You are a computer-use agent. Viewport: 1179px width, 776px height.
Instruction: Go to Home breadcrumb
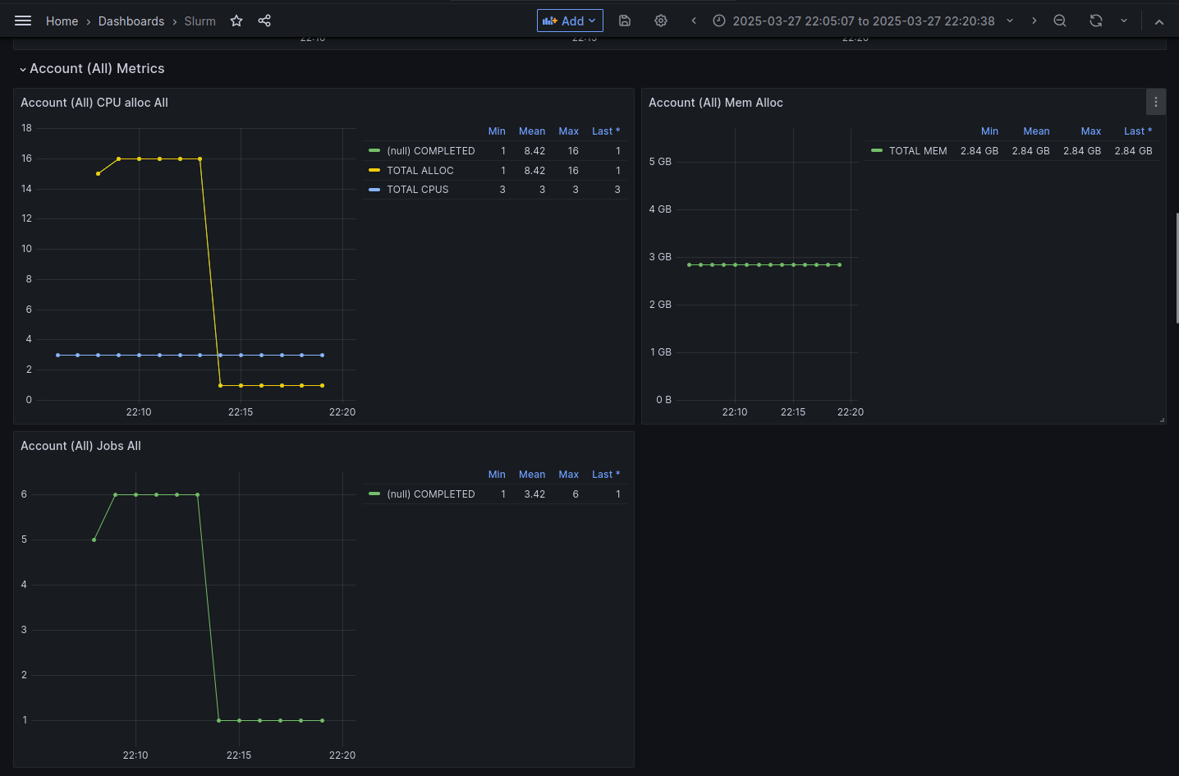(x=62, y=21)
